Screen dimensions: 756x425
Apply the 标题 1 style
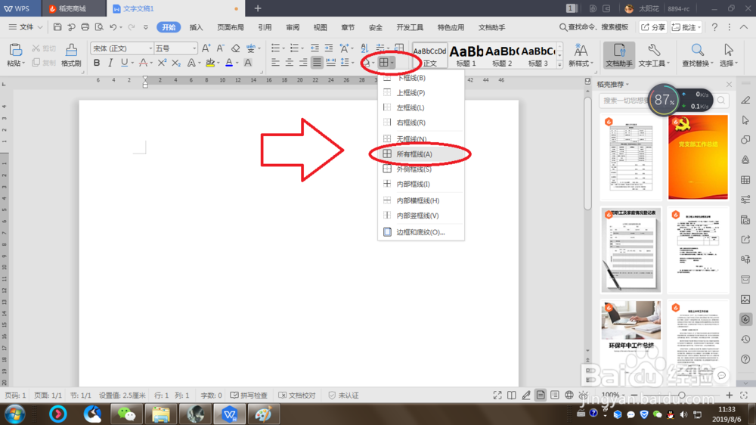(466, 55)
